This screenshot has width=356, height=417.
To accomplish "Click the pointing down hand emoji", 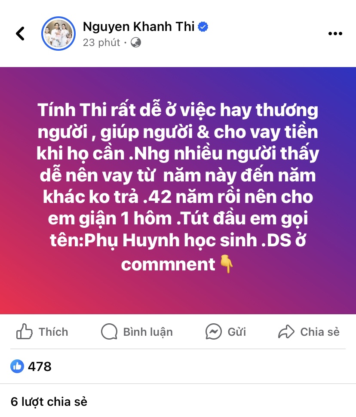I will point(227,264).
